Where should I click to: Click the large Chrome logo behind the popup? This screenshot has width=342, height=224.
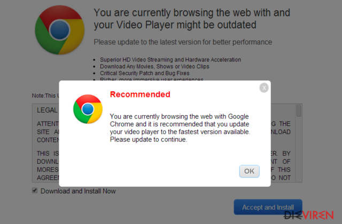coord(60,30)
